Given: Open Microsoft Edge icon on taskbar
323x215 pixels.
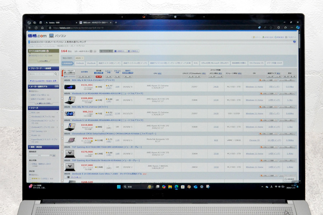Looking at the screenshot, I should click(176, 187).
